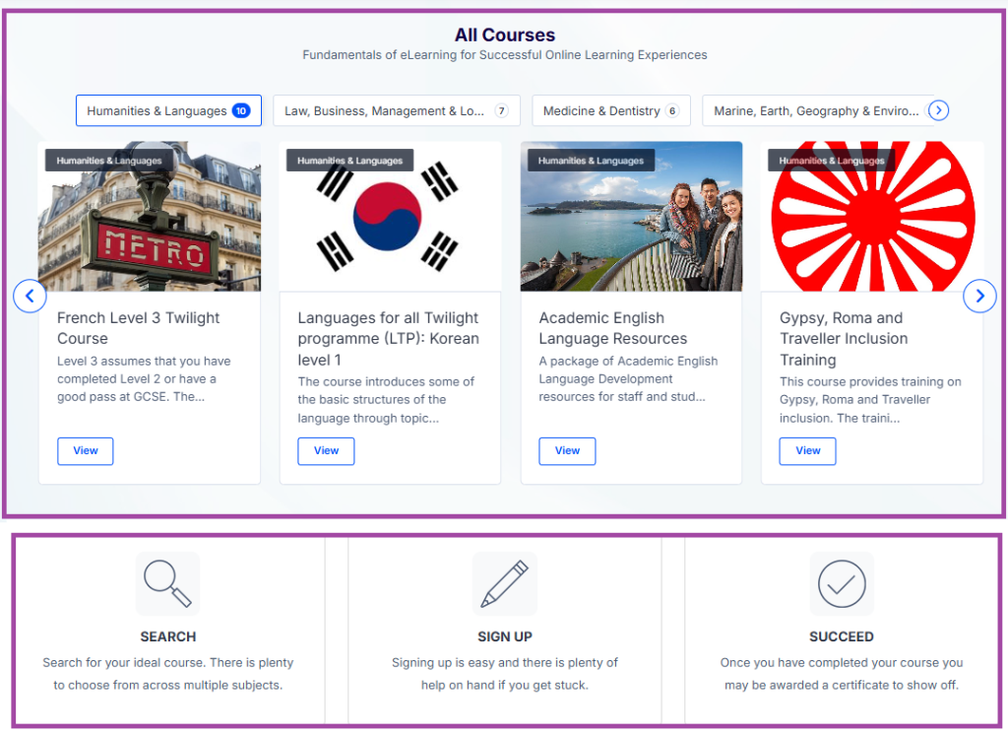Open the Medicine & Dentistry tab

(x=610, y=110)
